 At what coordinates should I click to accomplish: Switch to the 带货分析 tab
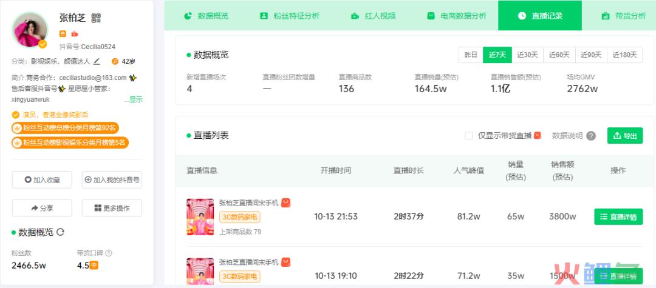[x=623, y=16]
